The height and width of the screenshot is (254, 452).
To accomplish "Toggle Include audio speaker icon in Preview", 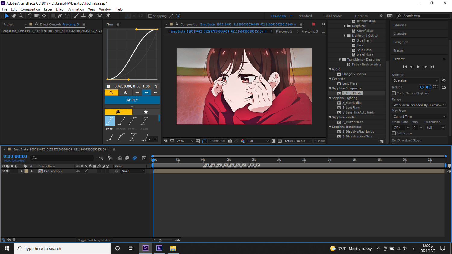I will tap(428, 87).
